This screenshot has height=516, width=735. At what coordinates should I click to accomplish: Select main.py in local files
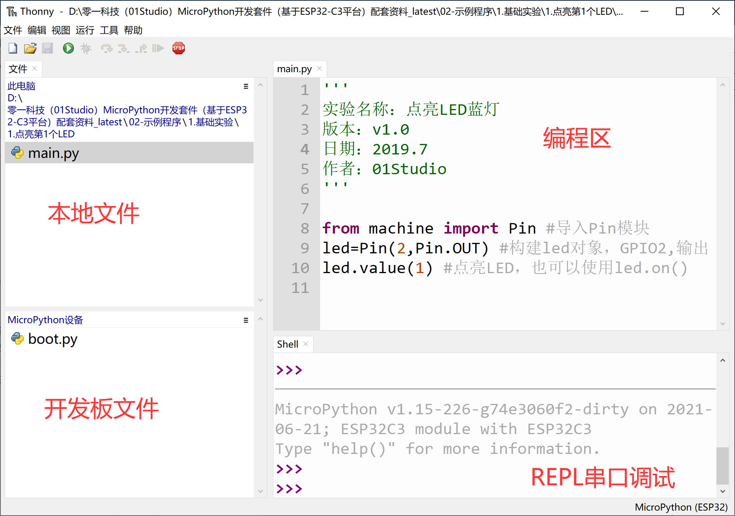[x=129, y=152]
